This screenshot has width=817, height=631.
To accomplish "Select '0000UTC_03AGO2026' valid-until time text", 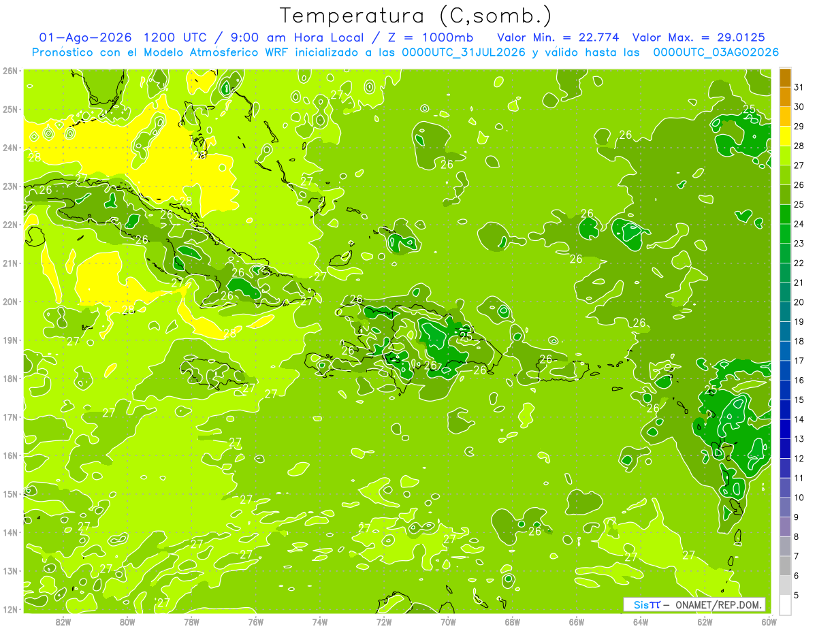I will (716, 52).
